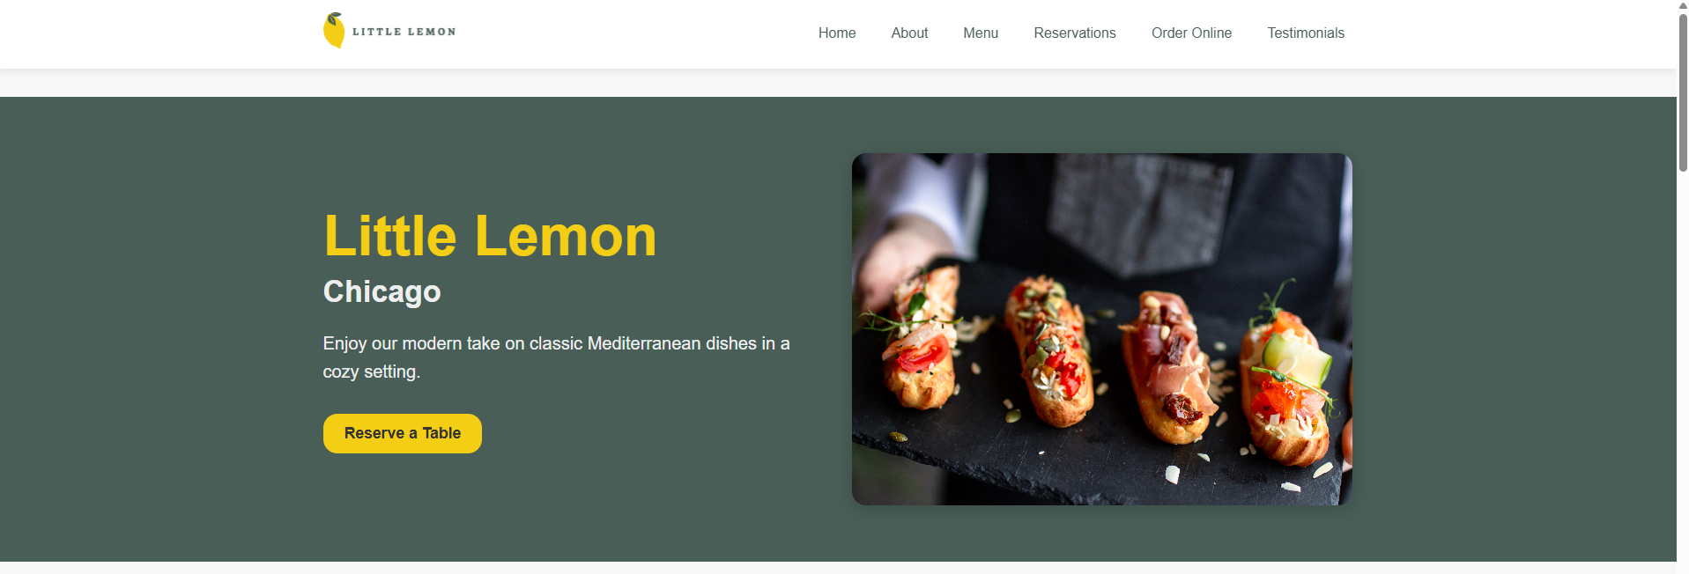
Task: Click the scrollbar track below the thumb
Action: (1683, 370)
